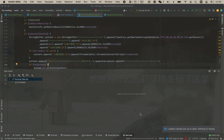Push commits with the green arrow

coord(196,11)
